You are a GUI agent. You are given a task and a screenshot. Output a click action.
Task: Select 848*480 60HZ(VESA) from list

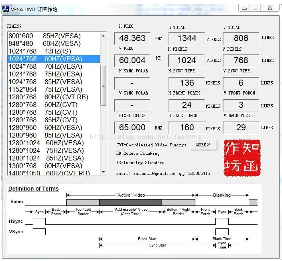coord(45,43)
